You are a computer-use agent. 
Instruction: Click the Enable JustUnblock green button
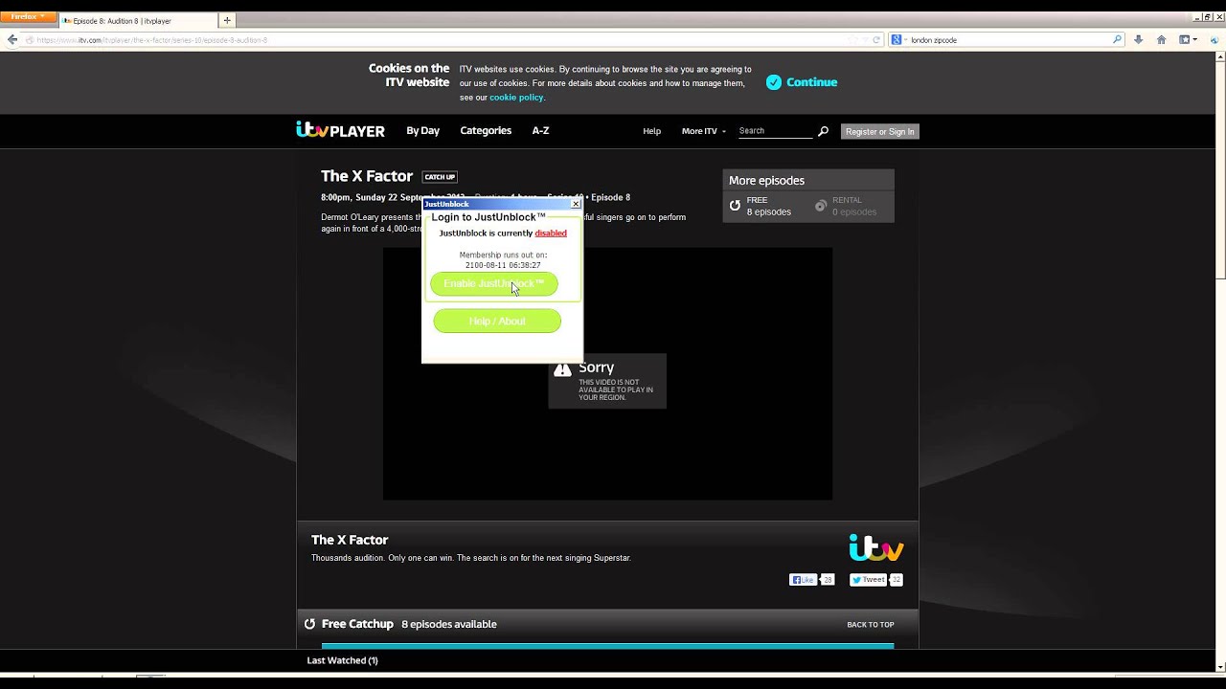[x=493, y=284]
